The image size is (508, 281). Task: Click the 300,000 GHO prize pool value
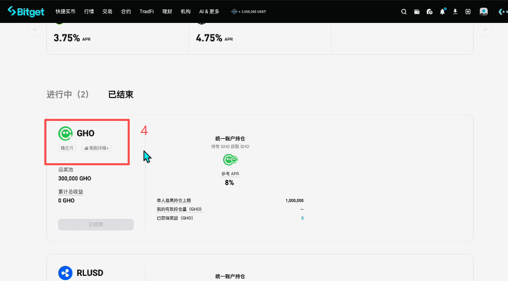click(x=75, y=179)
